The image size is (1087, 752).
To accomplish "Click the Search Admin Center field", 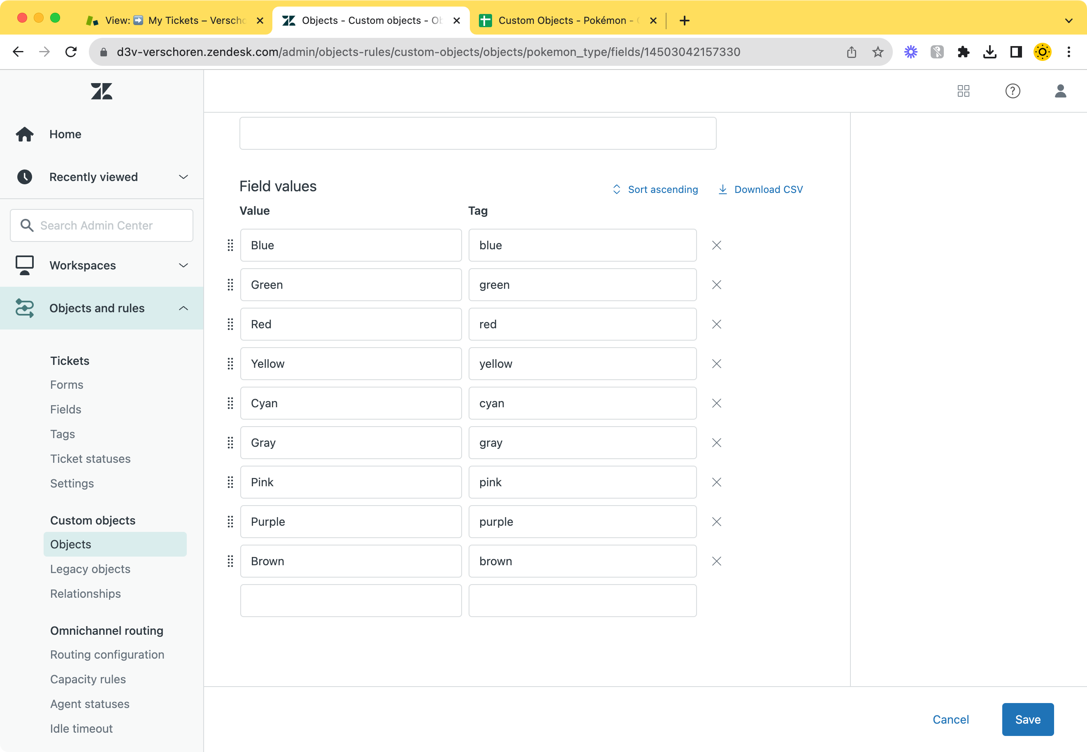I will click(101, 225).
